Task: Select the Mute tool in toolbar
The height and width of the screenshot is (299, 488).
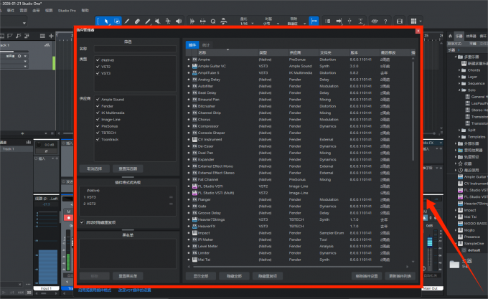Action: (158, 21)
